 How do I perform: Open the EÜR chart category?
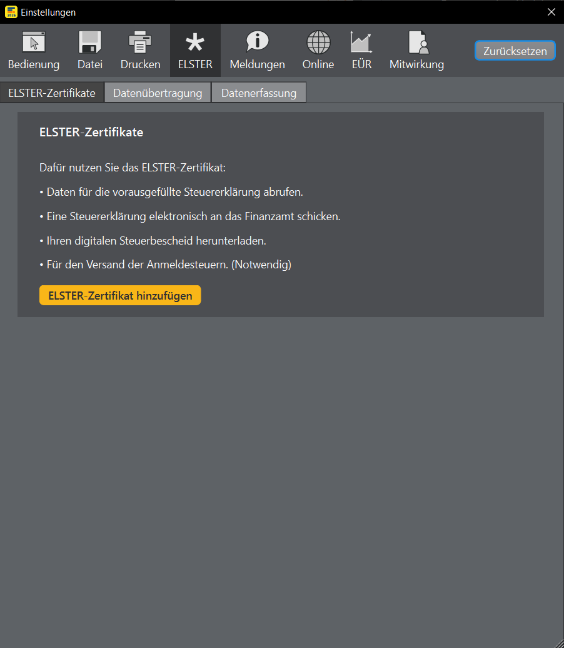click(x=361, y=50)
